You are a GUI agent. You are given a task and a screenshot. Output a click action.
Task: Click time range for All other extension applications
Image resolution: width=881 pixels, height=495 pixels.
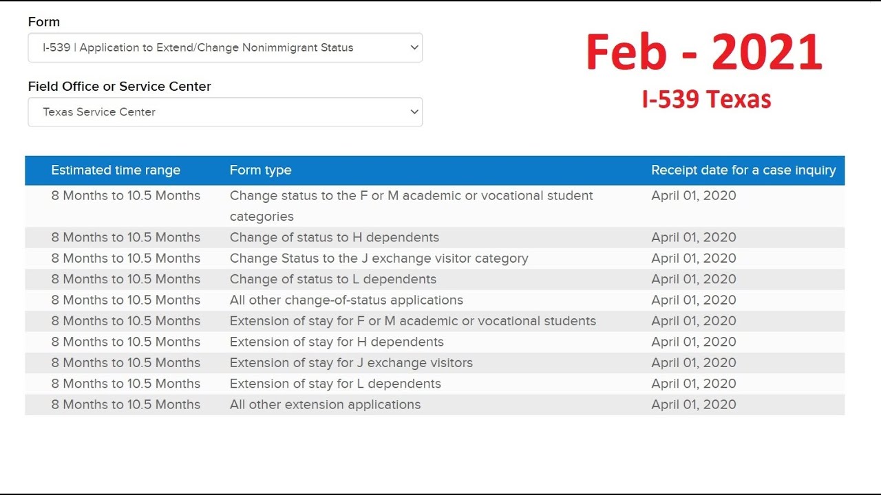126,404
